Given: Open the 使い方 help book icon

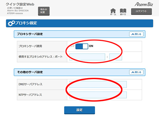Looking at the screenshot, I should click(123, 12).
